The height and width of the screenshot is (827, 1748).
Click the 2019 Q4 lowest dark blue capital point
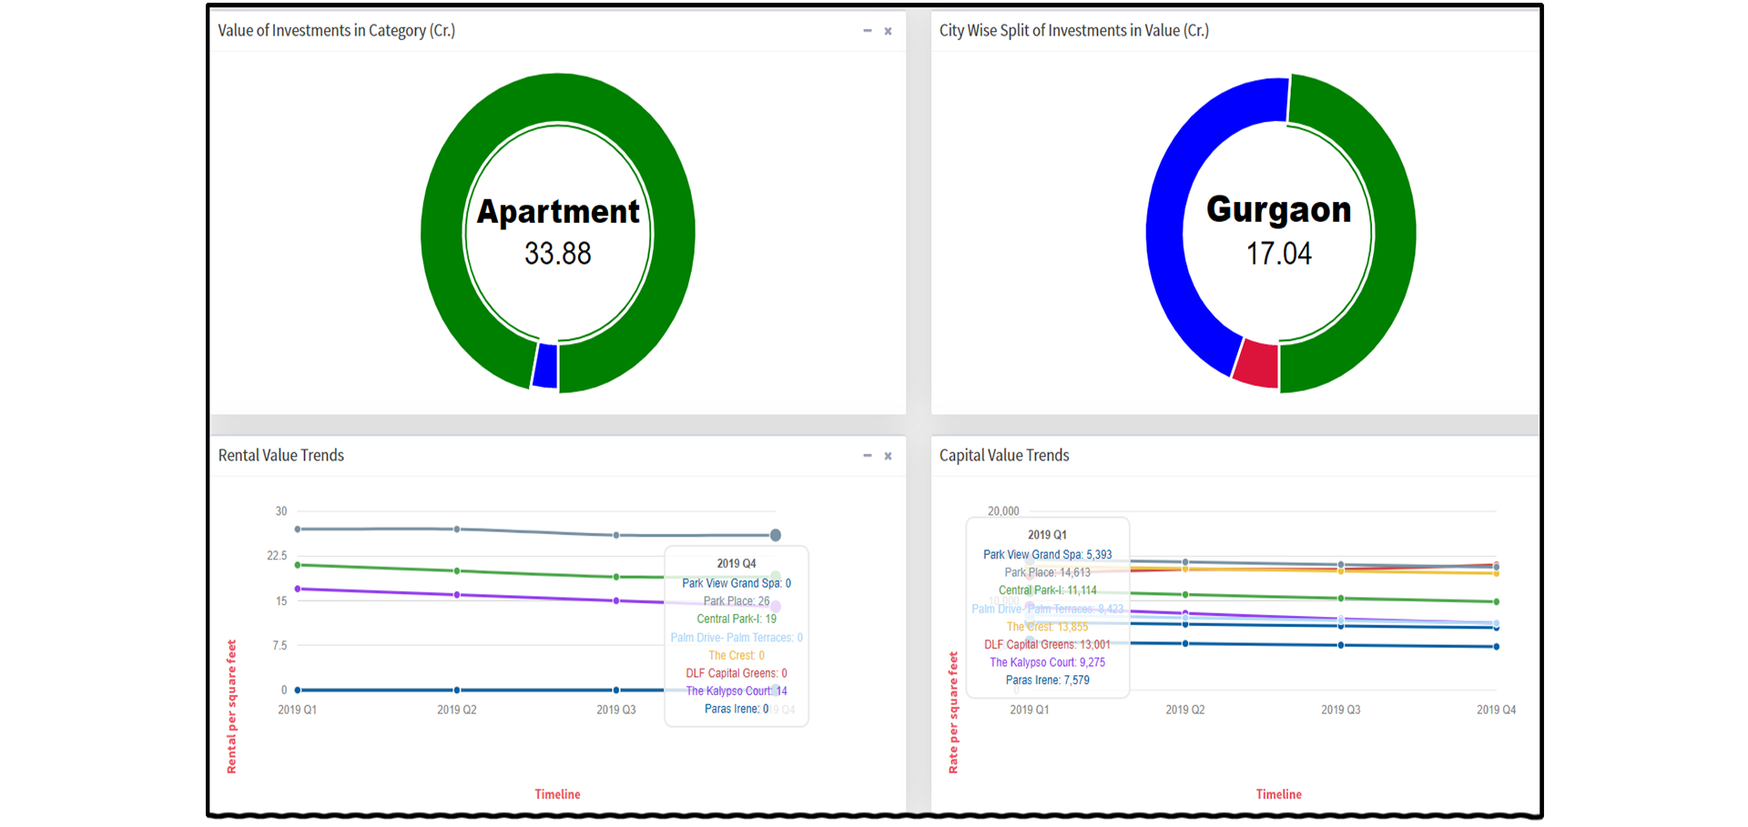pyautogui.click(x=1497, y=647)
